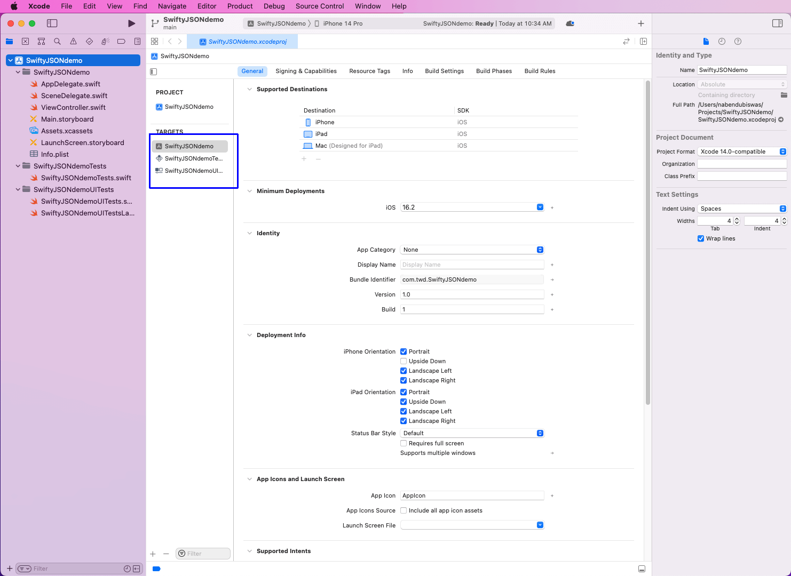Open the Quick Help inspector icon

738,42
